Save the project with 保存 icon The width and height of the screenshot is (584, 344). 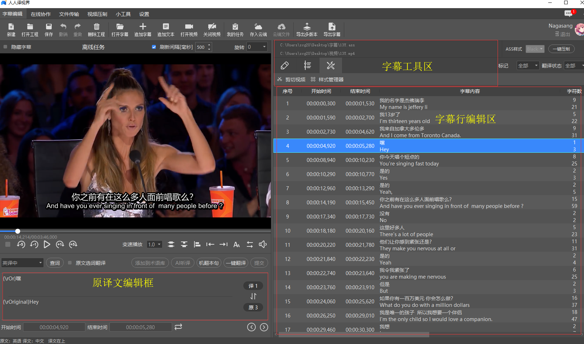49,30
